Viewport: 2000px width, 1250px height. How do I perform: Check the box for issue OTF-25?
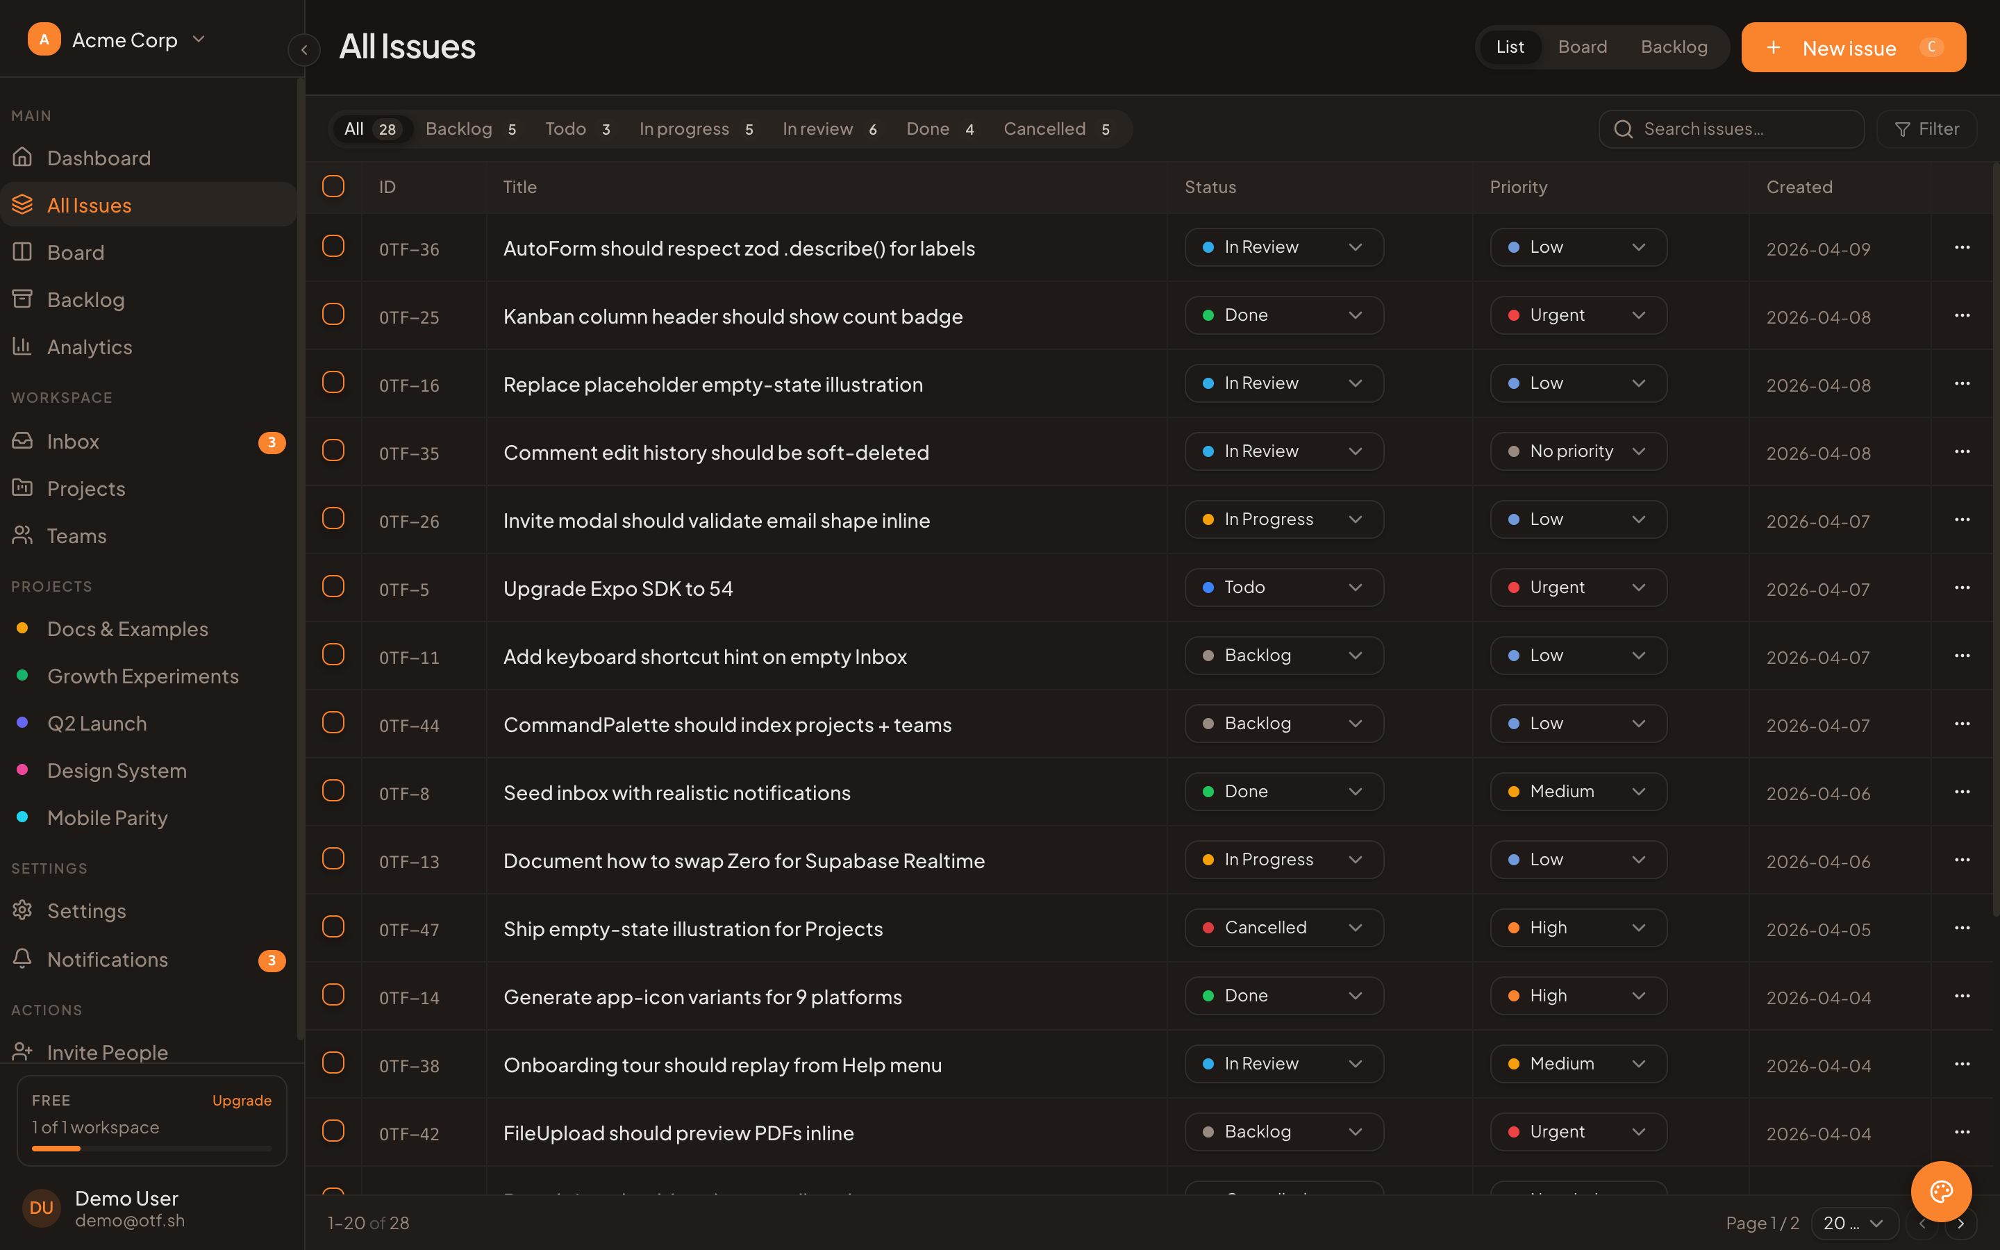pos(333,314)
